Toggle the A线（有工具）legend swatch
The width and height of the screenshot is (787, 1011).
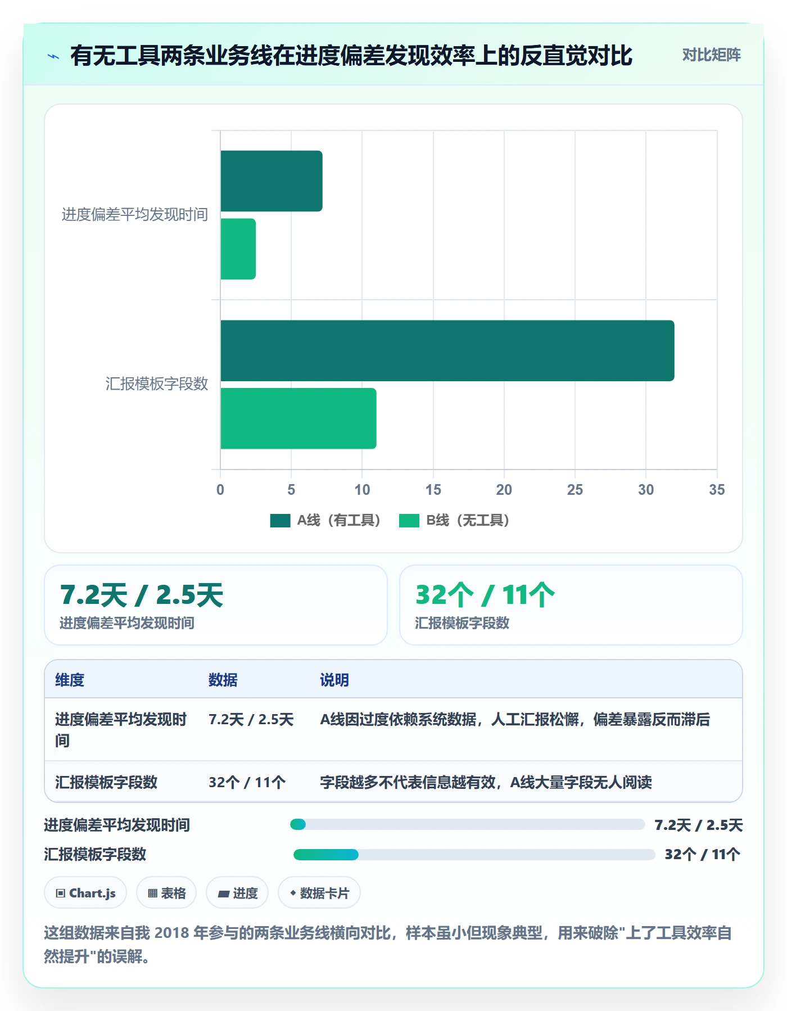[x=280, y=521]
